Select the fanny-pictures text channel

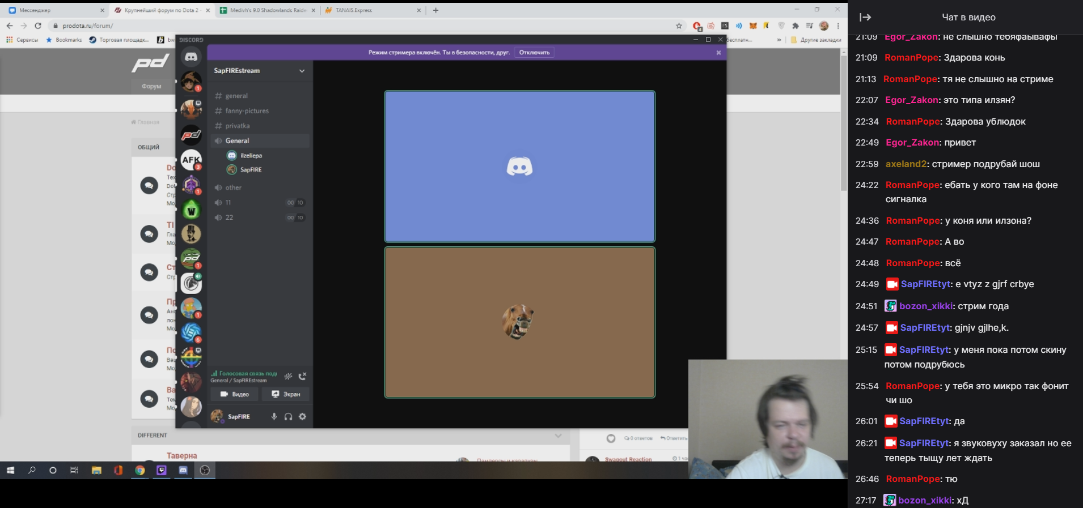(247, 111)
